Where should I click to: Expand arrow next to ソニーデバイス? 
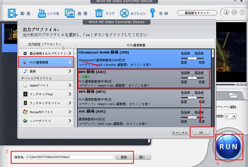(x=70, y=120)
